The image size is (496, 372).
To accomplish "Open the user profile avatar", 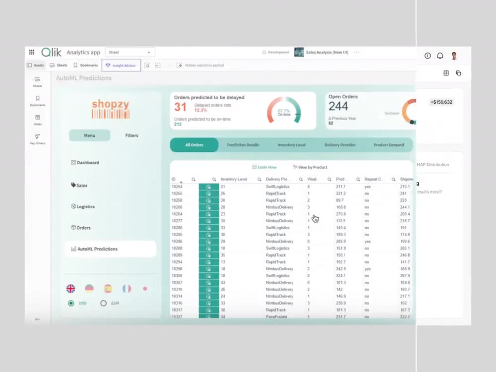I will [454, 56].
